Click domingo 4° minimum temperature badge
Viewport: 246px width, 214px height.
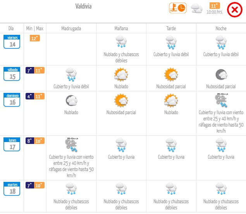pos(30,96)
